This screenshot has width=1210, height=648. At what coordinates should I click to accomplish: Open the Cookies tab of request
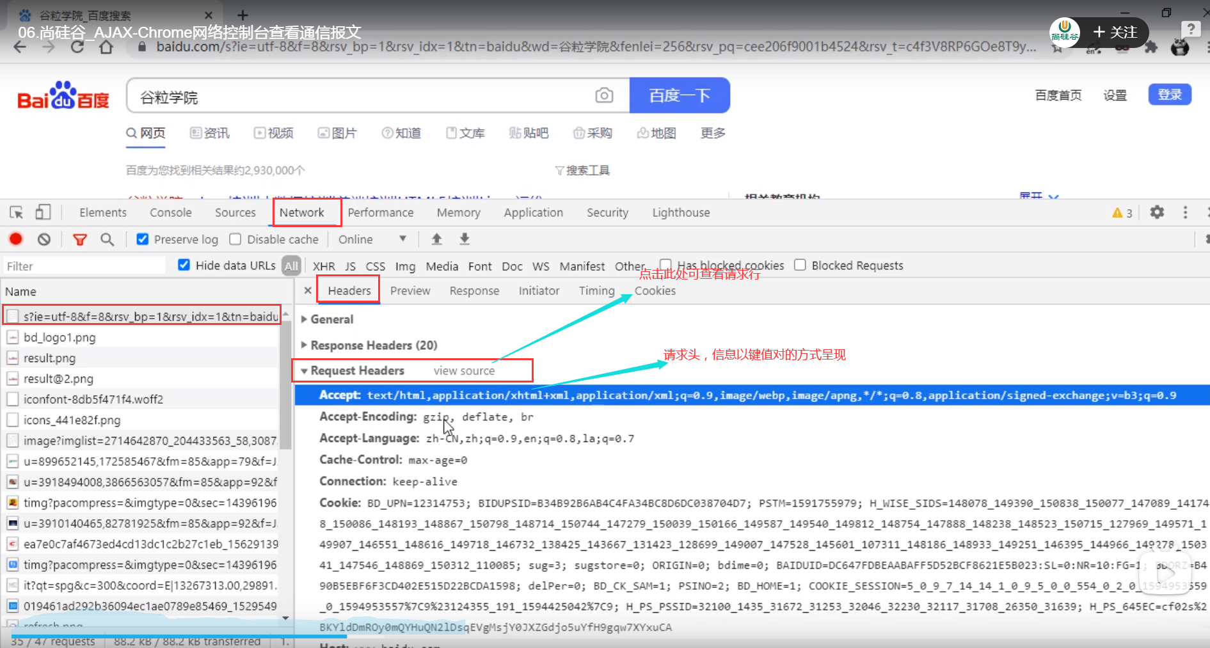[x=655, y=290]
